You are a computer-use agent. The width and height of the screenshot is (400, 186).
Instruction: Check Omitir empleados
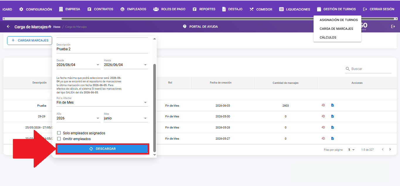pyautogui.click(x=59, y=139)
